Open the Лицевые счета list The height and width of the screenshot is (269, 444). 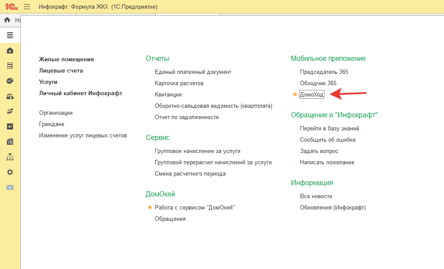pos(61,70)
